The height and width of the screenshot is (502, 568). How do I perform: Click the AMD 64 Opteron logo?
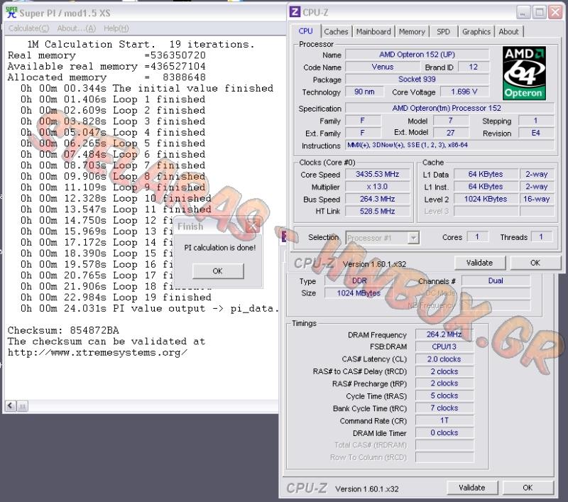(x=524, y=73)
